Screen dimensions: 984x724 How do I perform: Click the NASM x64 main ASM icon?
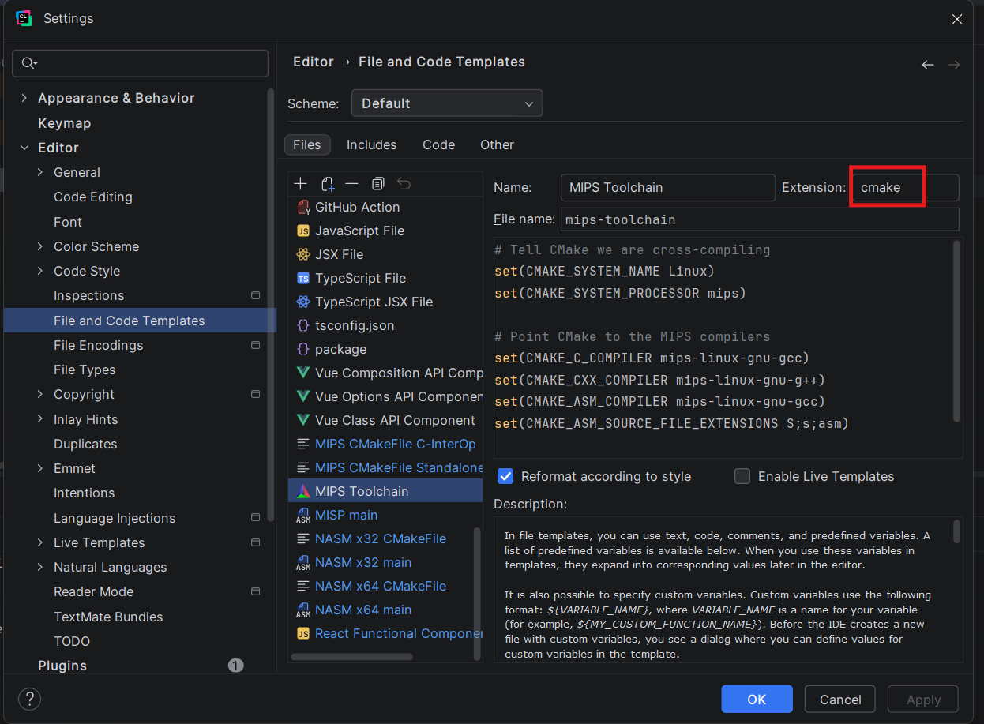(303, 610)
